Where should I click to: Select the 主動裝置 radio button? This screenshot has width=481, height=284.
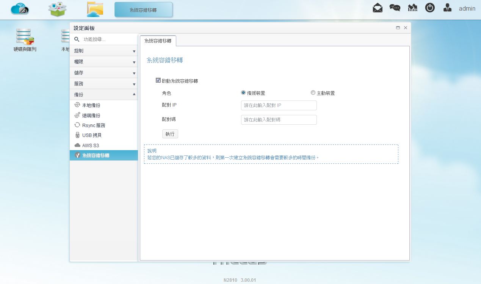point(313,93)
